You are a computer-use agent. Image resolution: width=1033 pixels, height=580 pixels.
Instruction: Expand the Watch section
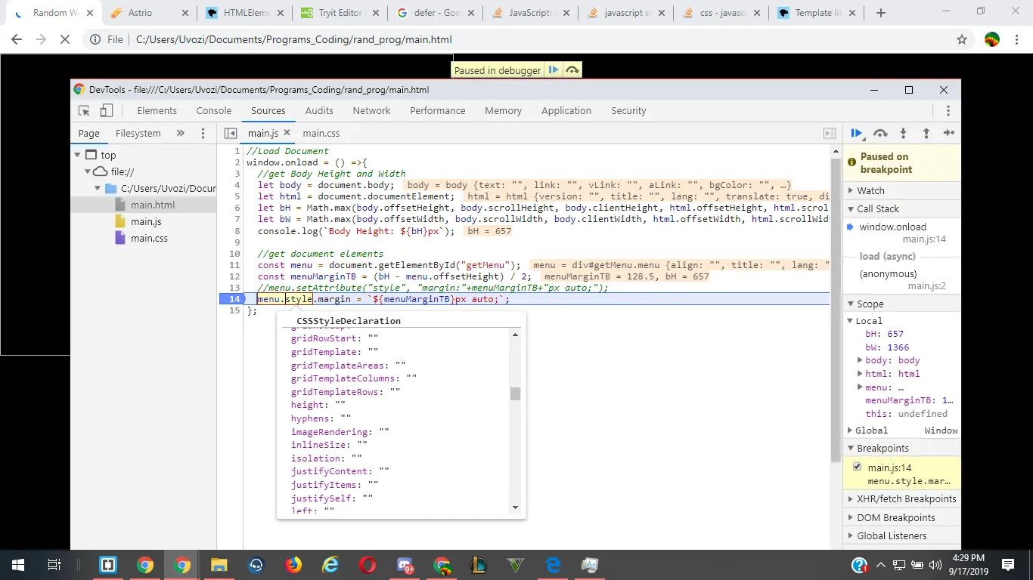(870, 190)
